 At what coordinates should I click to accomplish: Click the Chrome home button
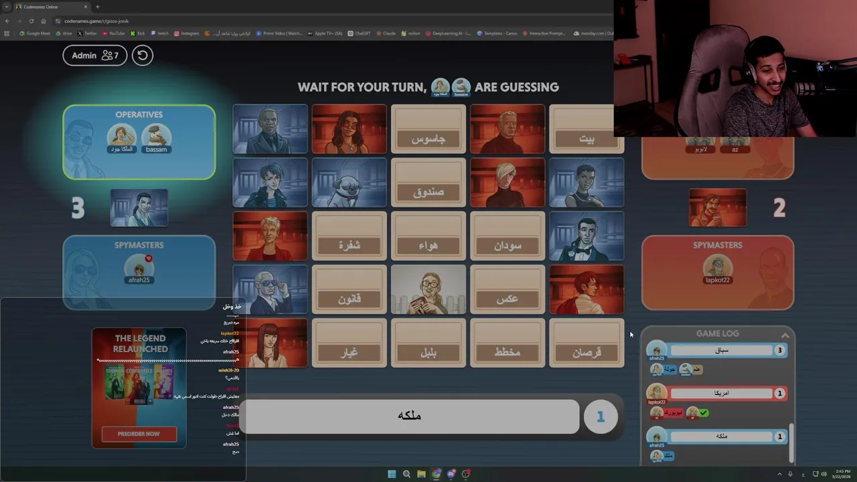43,21
